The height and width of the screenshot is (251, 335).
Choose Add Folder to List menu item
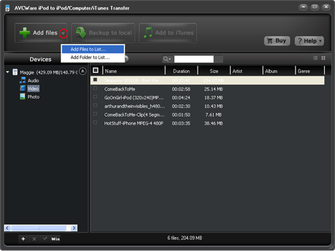93,58
